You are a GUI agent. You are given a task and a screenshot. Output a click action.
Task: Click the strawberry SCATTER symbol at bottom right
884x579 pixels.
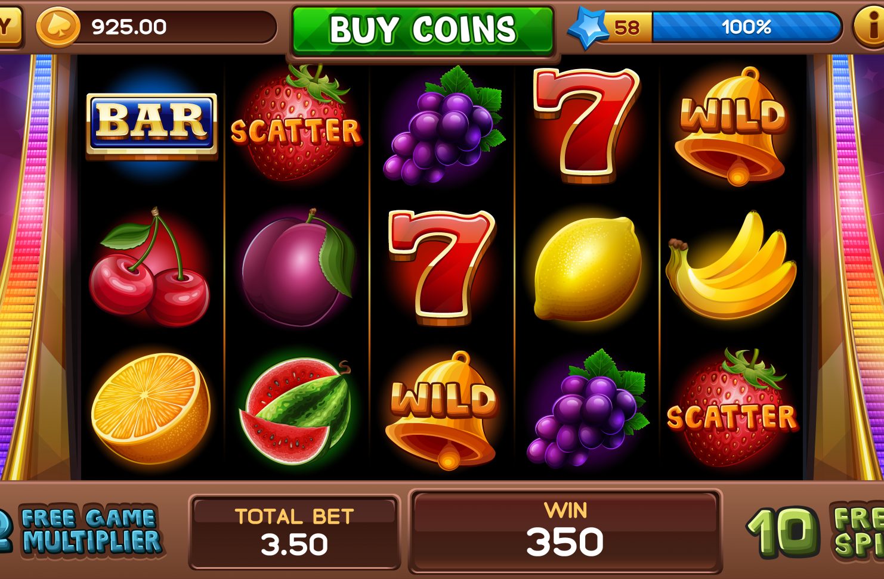732,409
